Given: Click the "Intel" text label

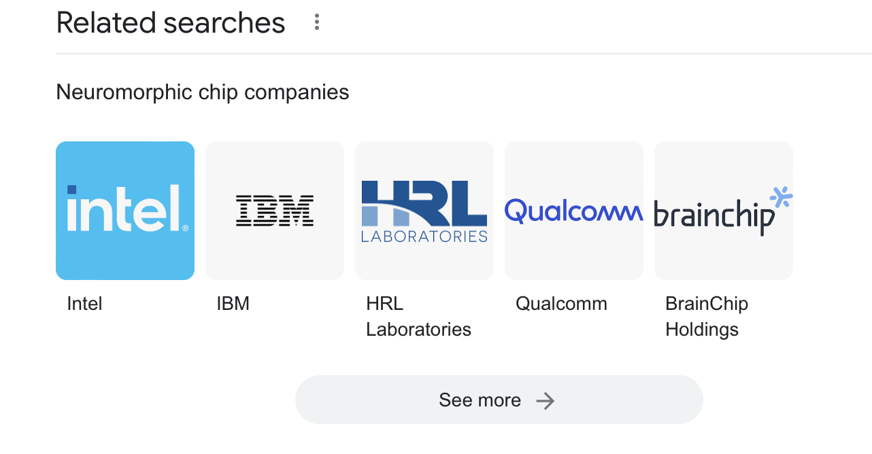Looking at the screenshot, I should tap(84, 304).
